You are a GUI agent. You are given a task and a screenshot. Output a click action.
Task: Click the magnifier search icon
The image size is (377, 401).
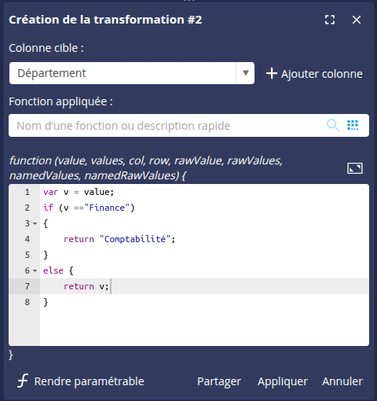click(333, 125)
